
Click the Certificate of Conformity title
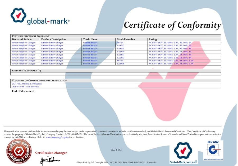coord(172,25)
